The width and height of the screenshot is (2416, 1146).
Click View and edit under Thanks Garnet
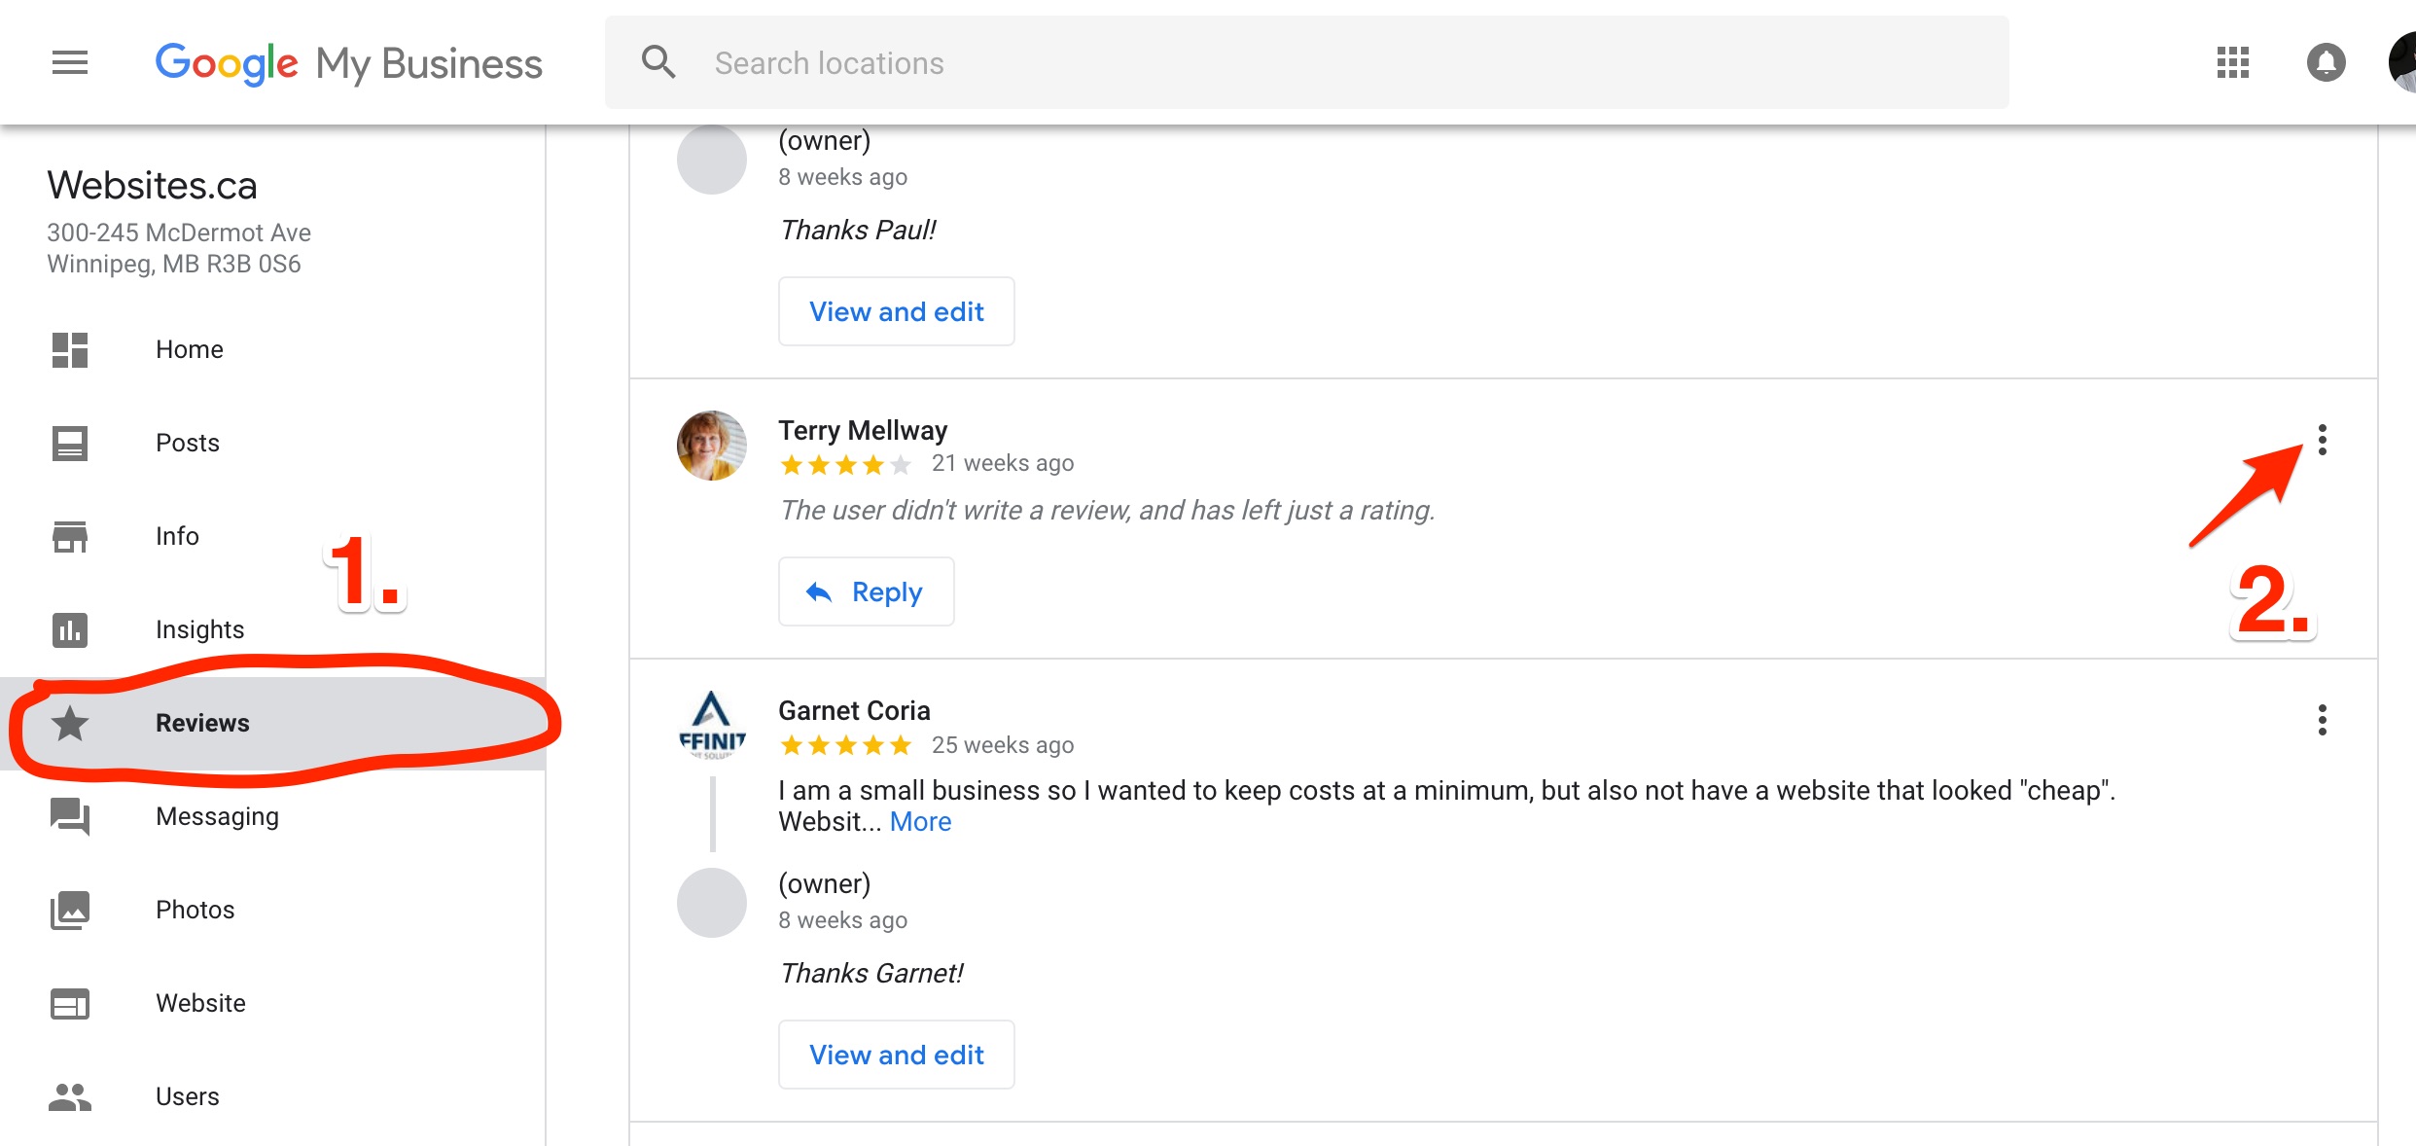coord(897,1055)
